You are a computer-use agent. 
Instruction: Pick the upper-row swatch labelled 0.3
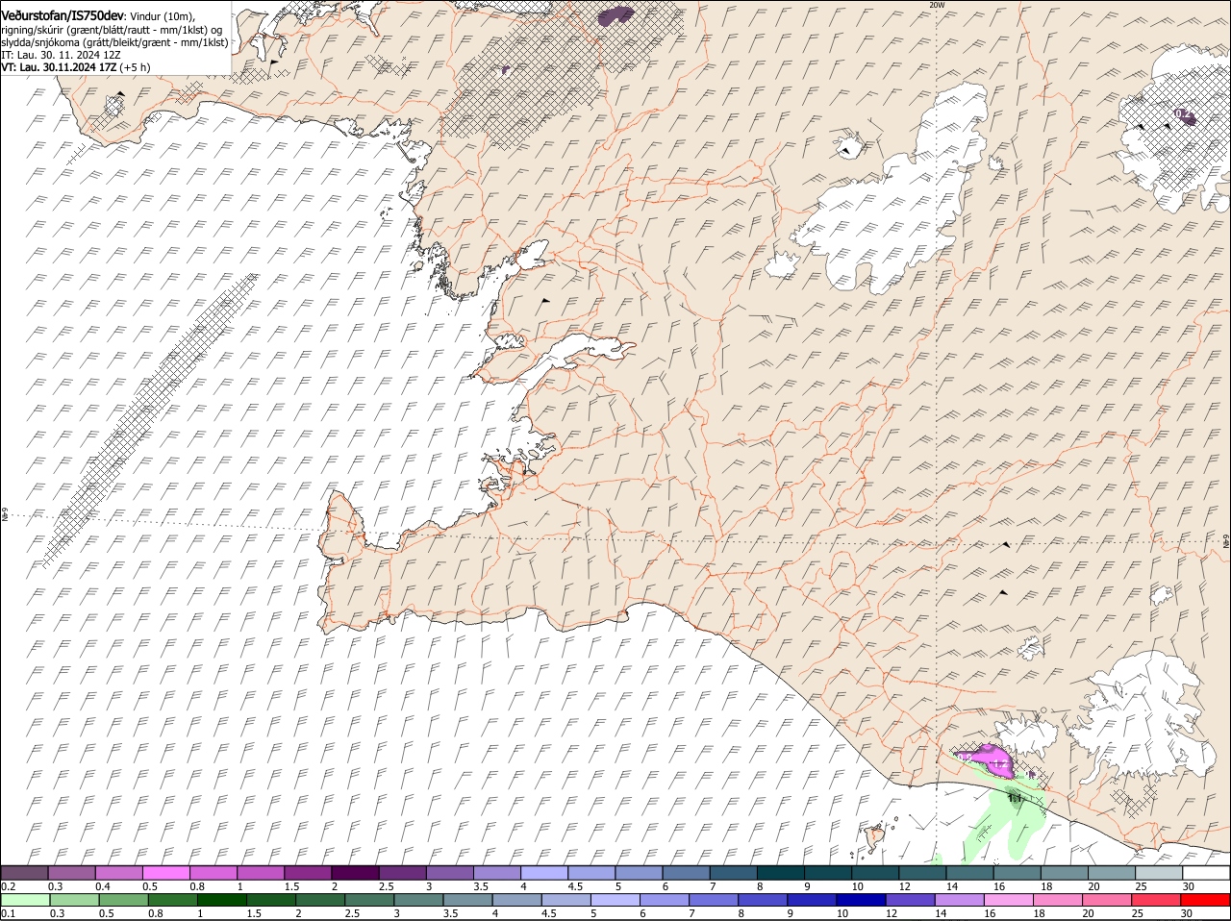pos(71,873)
